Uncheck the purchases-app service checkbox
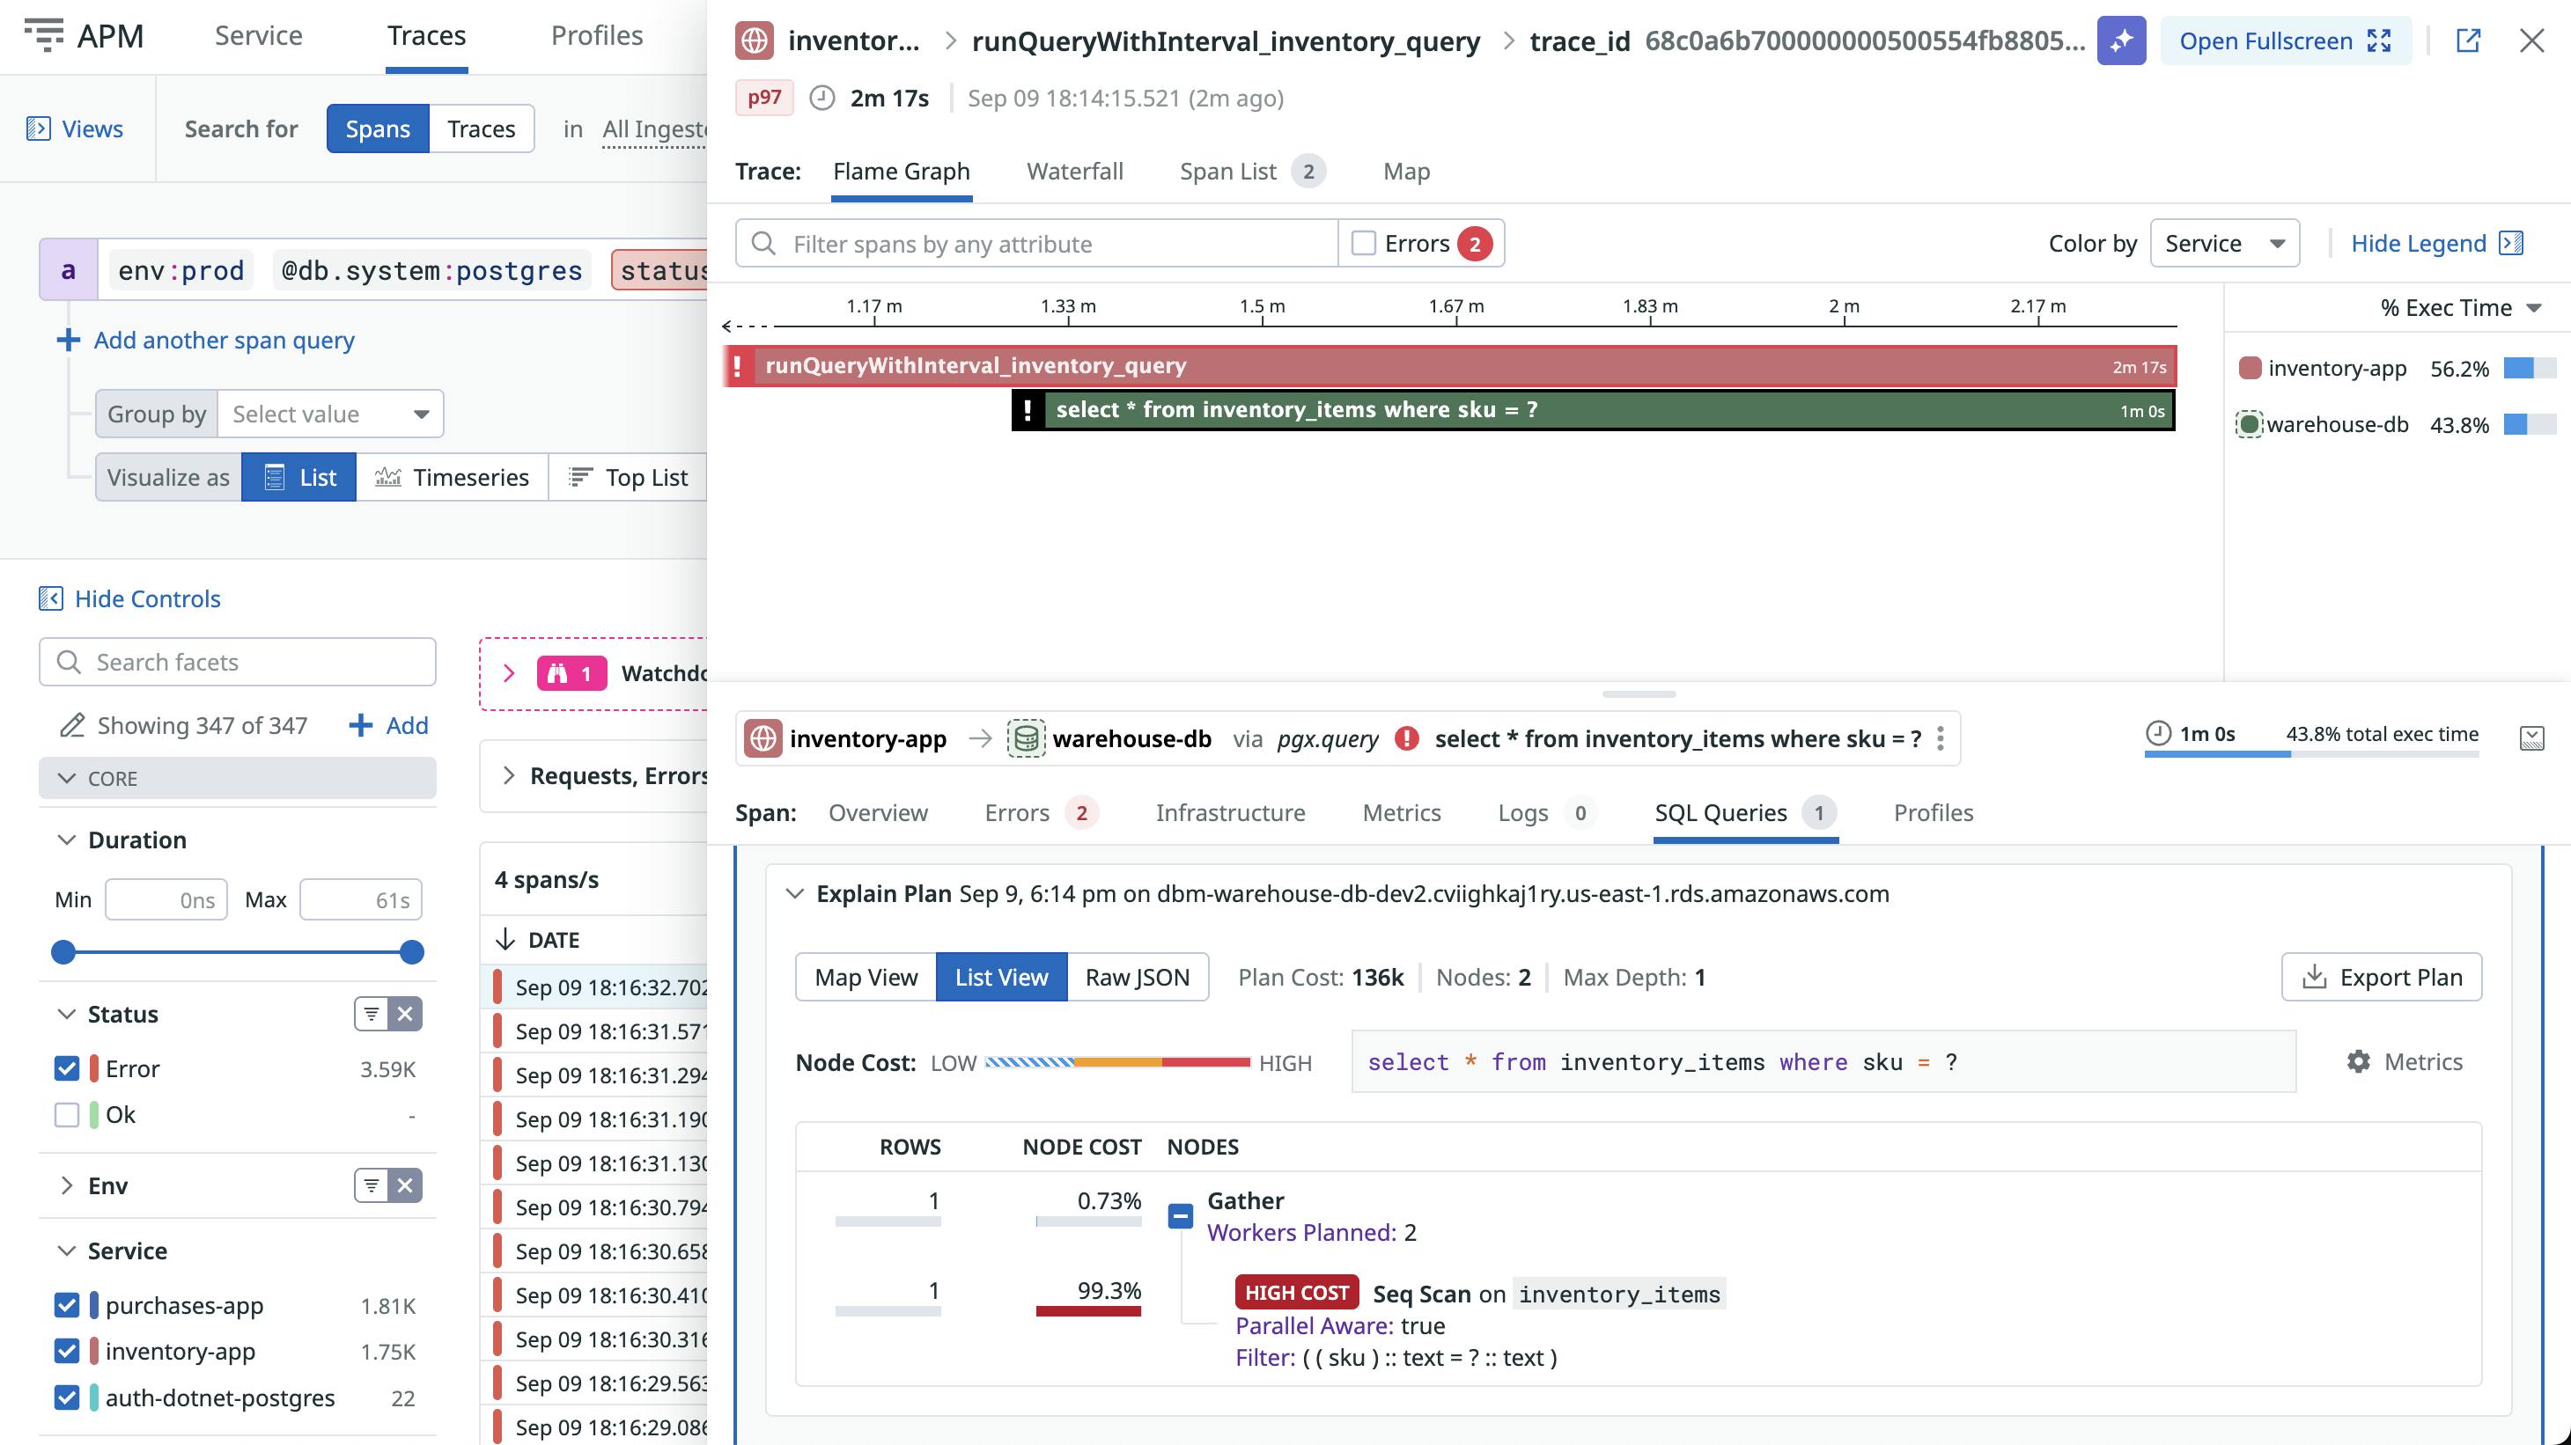The image size is (2571, 1445). (67, 1305)
